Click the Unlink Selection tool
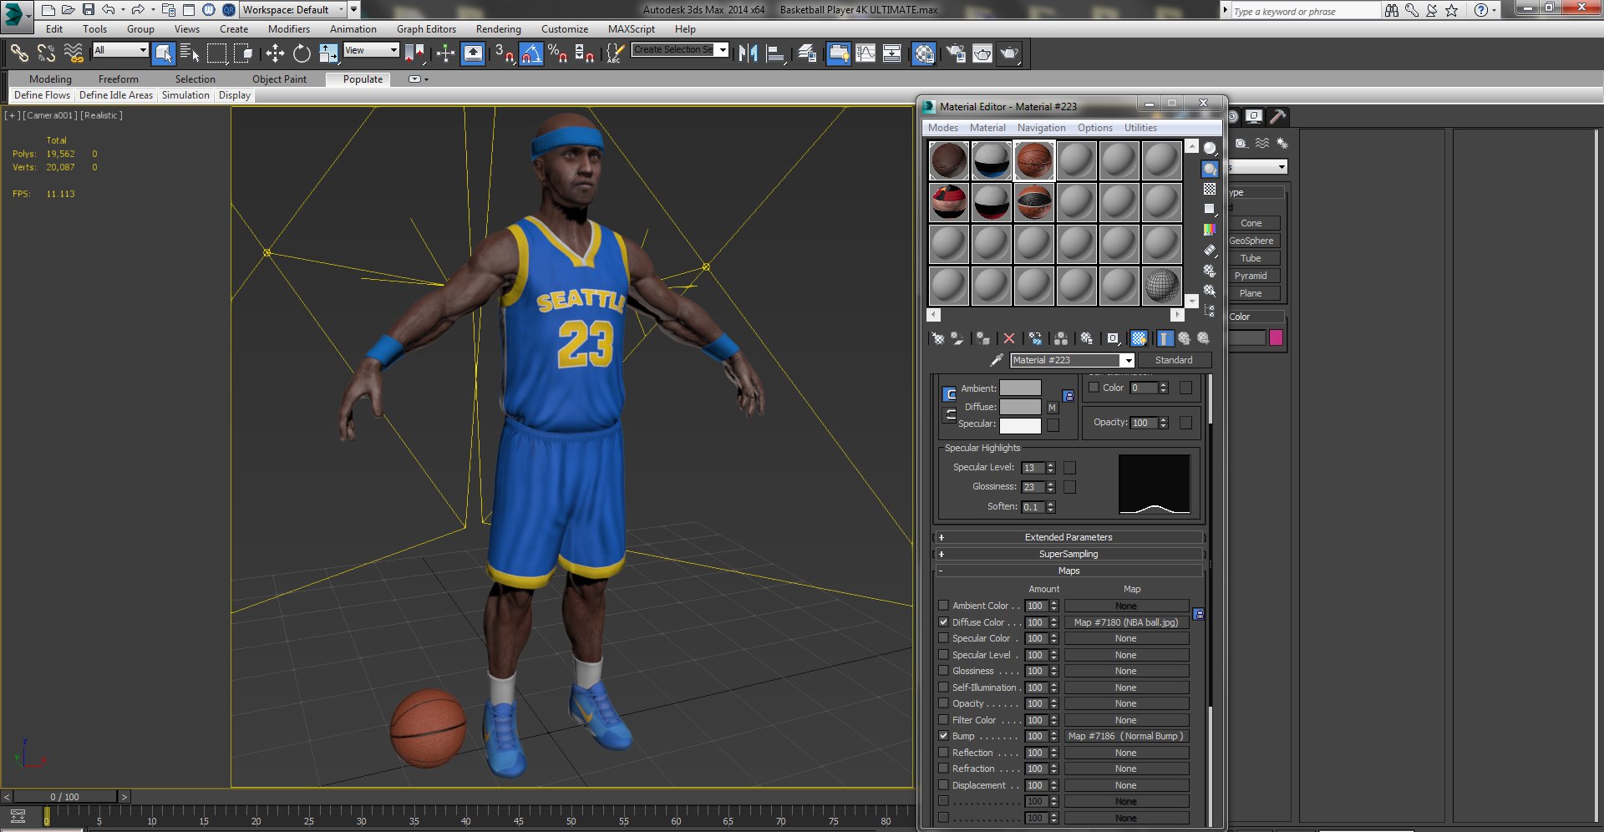The image size is (1604, 832). 46,53
